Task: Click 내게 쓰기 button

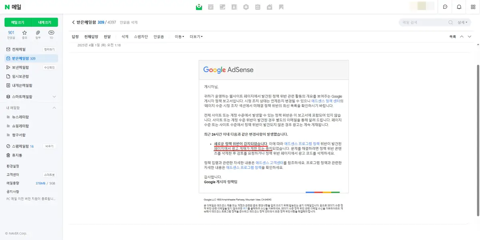Action: 44,22
